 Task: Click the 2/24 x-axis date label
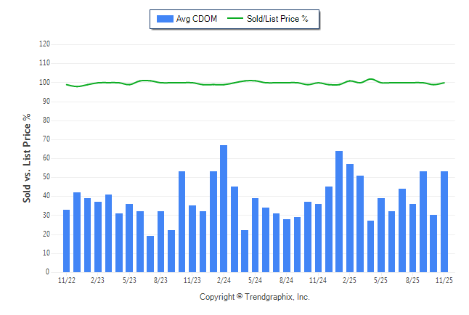click(224, 279)
